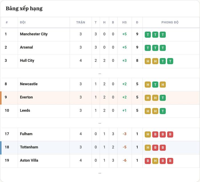Click Tottenham's yellow H form badge
200x182 pixels.
[x=148, y=147]
